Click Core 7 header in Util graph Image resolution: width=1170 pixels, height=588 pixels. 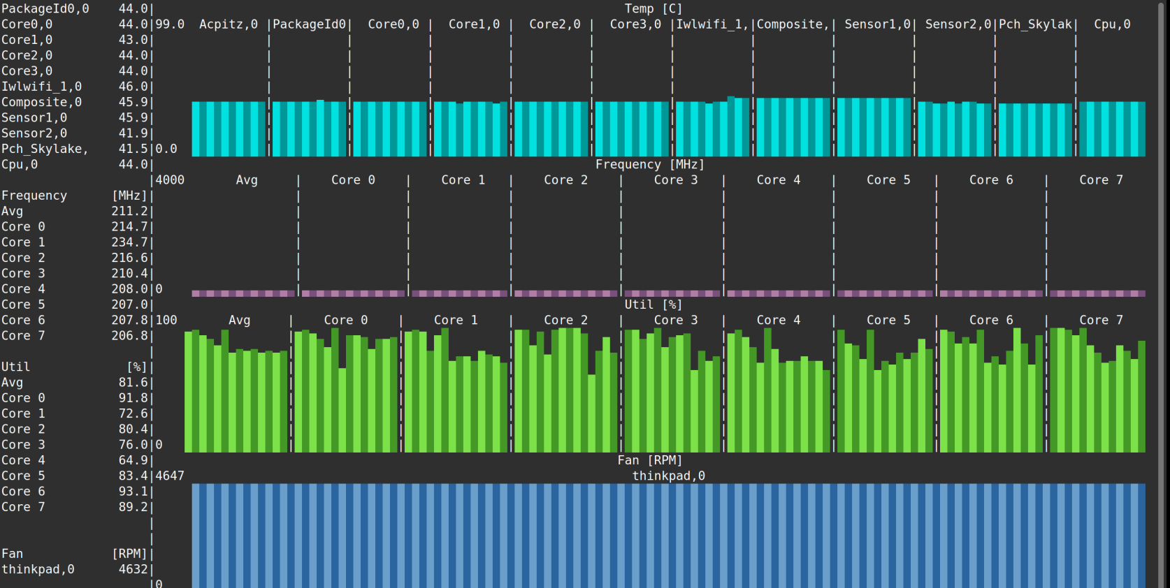1101,320
